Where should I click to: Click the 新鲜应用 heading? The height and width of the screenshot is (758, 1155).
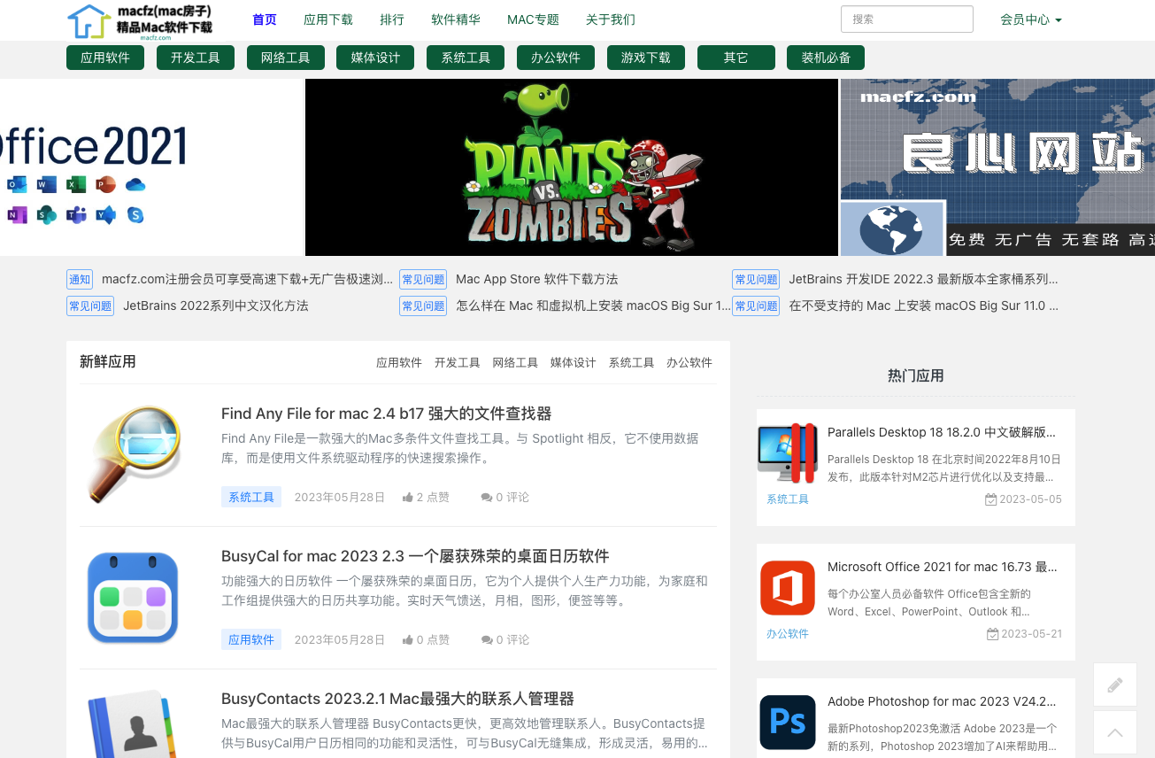108,362
